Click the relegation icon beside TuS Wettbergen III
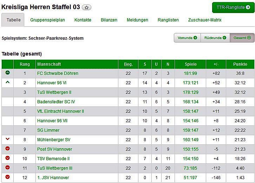Image resolution: width=255 pixels, height=183 pixels. point(8,168)
